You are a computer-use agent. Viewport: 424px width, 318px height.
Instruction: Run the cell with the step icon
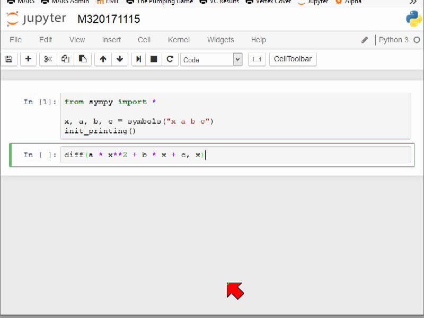pyautogui.click(x=138, y=59)
